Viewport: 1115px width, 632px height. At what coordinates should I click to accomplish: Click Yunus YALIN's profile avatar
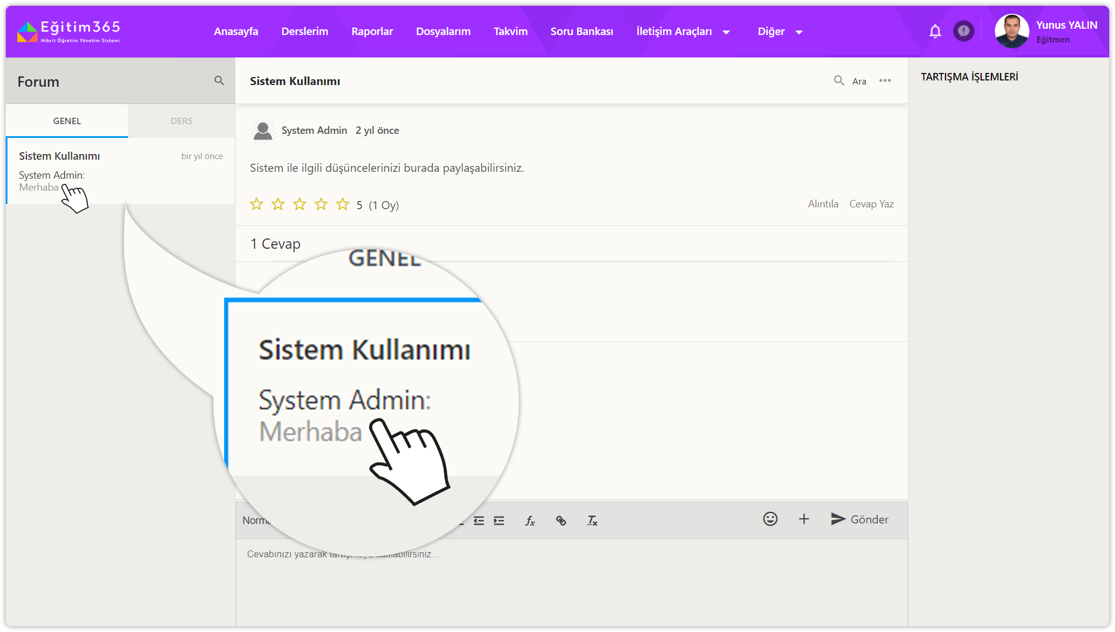tap(1012, 31)
